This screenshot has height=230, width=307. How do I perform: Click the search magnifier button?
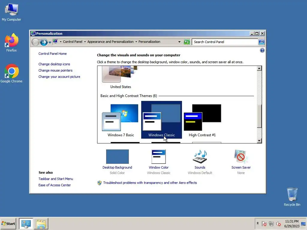click(261, 42)
